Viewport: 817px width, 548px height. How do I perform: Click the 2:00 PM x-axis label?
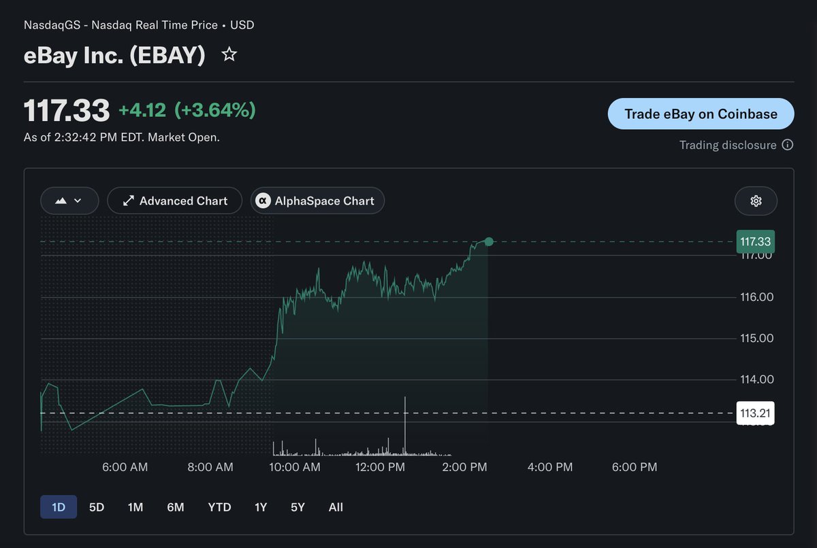coord(465,467)
